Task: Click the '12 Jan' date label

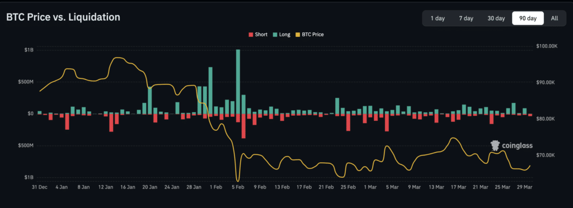Action: click(x=106, y=187)
